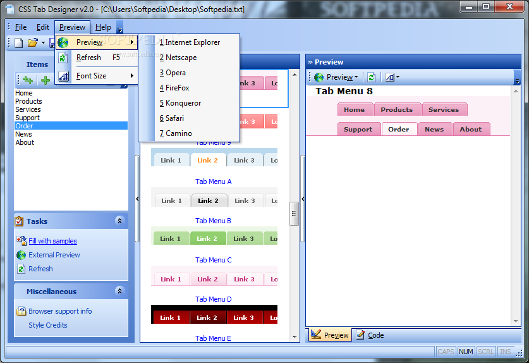Choose the green Tab Menu C style thumbnail
Screen dimensions: 529x363
[x=214, y=236]
